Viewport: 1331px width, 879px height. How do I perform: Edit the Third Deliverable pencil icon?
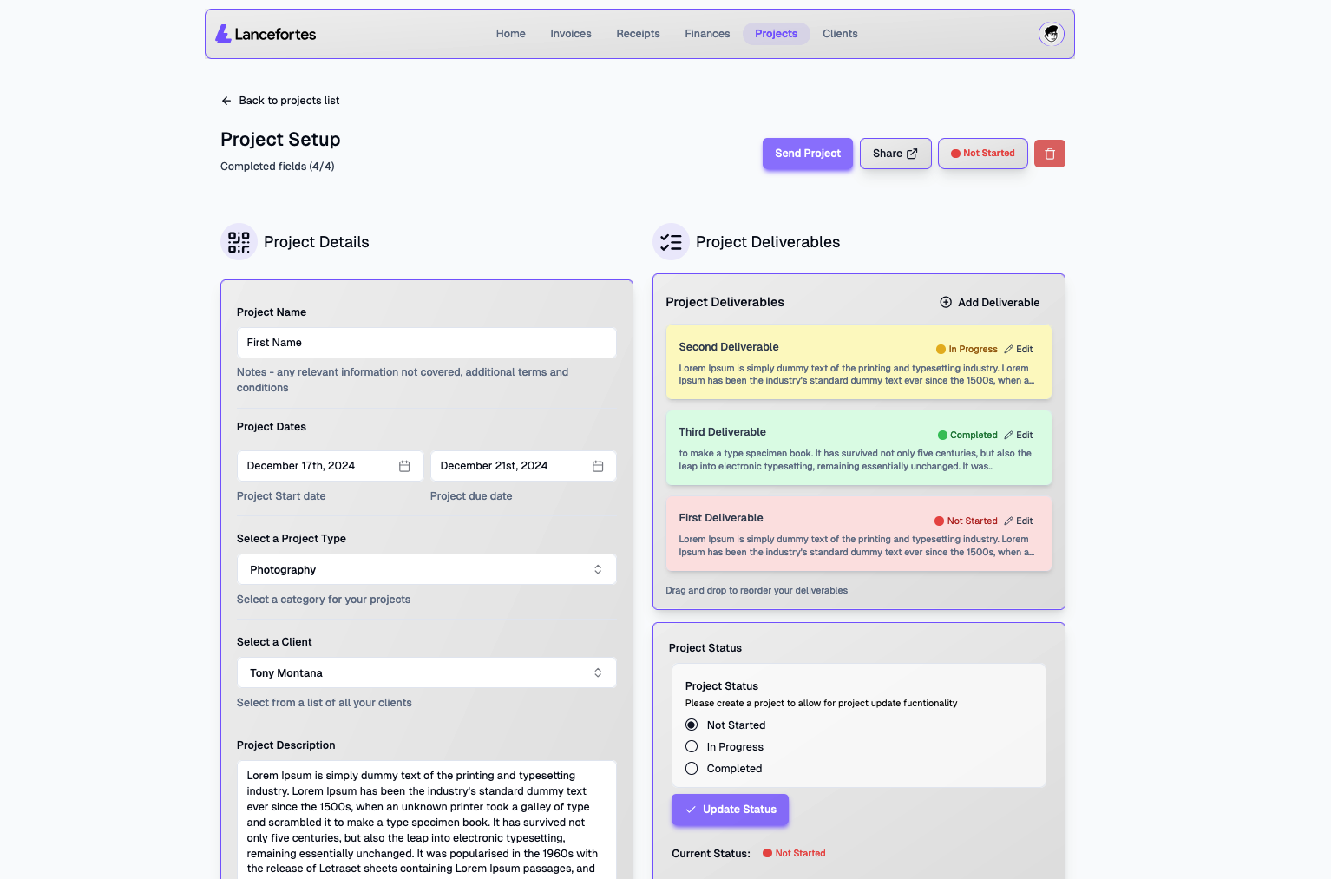pos(1008,436)
